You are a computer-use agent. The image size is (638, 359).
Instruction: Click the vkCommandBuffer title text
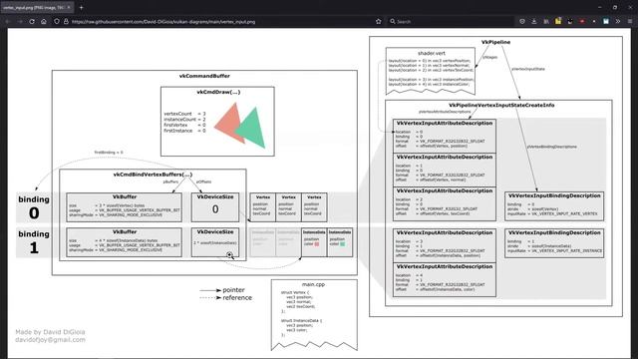[204, 76]
